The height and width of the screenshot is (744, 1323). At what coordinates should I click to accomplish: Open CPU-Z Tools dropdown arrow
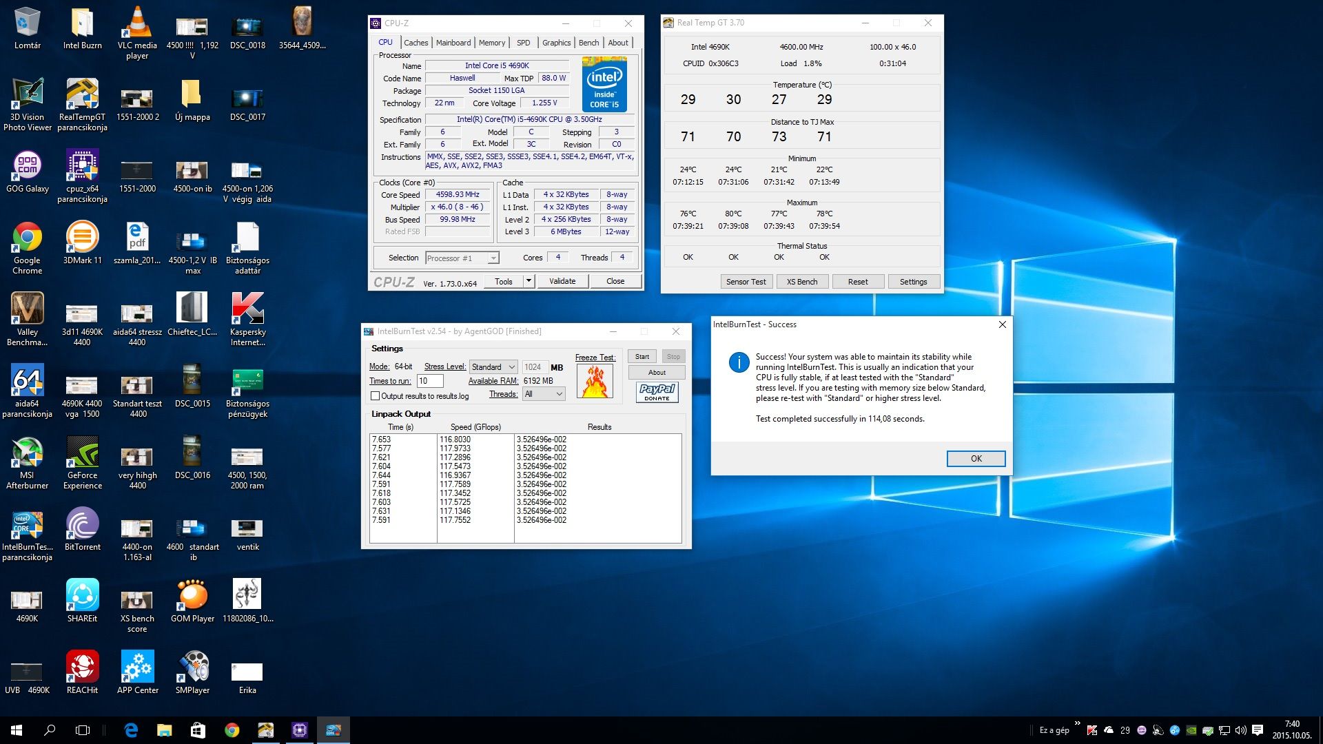pos(529,281)
